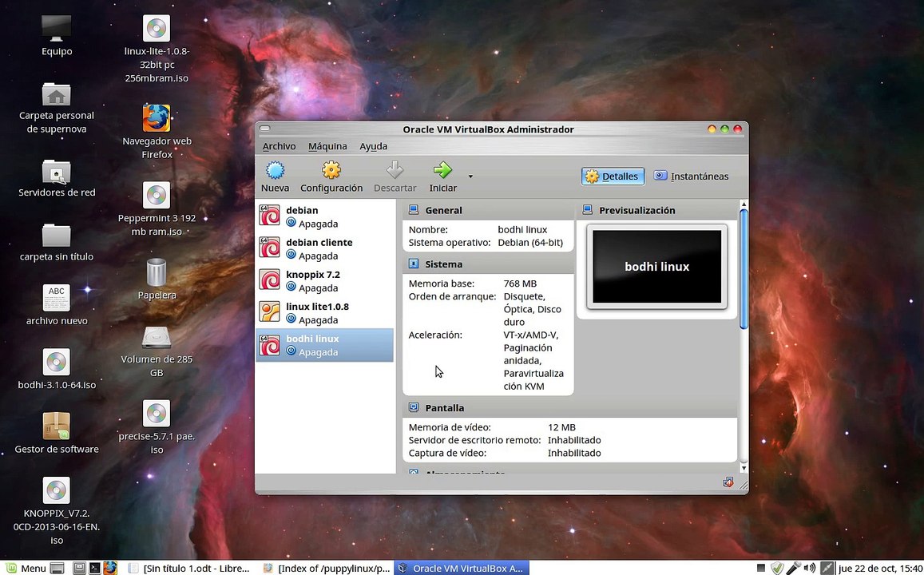924x575 pixels.
Task: Click the details pane vertical scrollbar handle
Action: point(743,268)
